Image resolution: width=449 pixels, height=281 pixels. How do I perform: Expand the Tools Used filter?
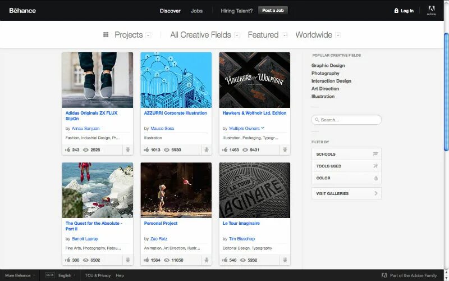[x=346, y=166]
